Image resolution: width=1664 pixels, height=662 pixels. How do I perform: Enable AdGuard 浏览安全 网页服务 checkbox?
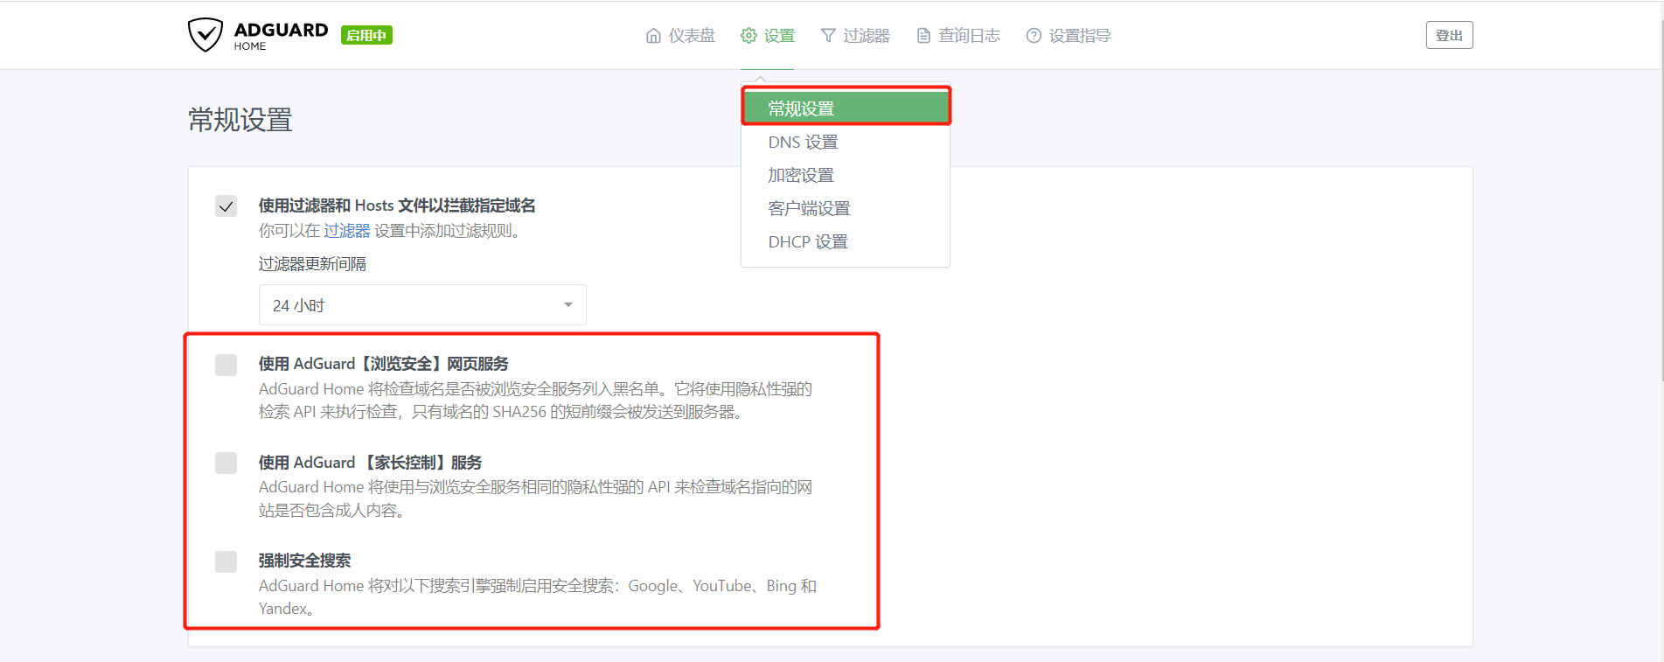point(226,365)
